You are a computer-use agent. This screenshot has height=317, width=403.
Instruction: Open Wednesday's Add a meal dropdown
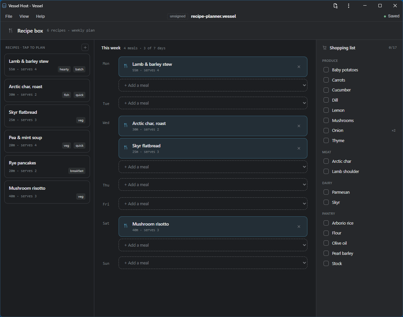pyautogui.click(x=213, y=167)
